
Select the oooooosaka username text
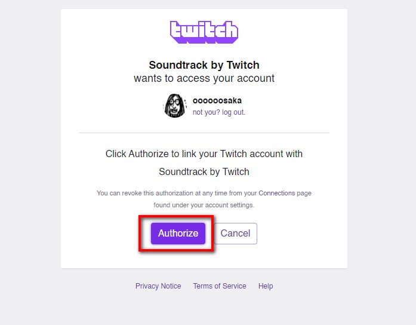coord(217,100)
